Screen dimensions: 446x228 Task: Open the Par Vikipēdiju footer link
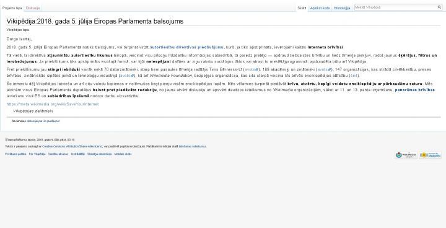point(37,154)
